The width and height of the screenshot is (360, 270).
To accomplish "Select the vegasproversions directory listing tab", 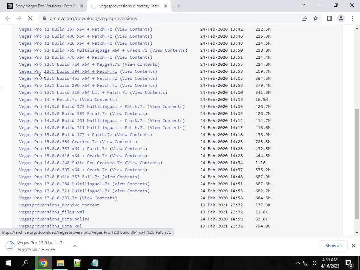I will 129,6.
